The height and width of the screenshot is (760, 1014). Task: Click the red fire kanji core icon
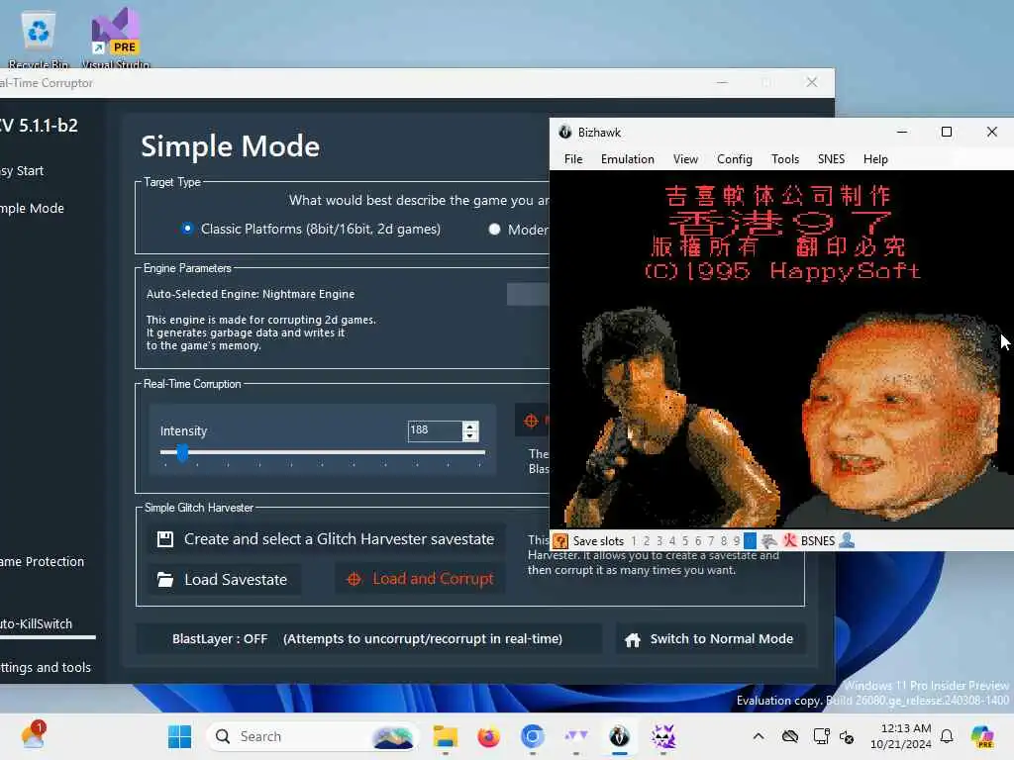[789, 541]
